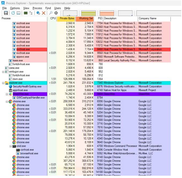Click the Find Window's Process crosshair icon

click(56, 13)
